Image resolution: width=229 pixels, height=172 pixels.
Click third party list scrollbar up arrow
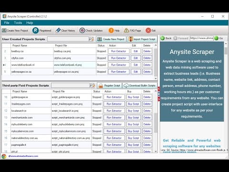point(156,91)
